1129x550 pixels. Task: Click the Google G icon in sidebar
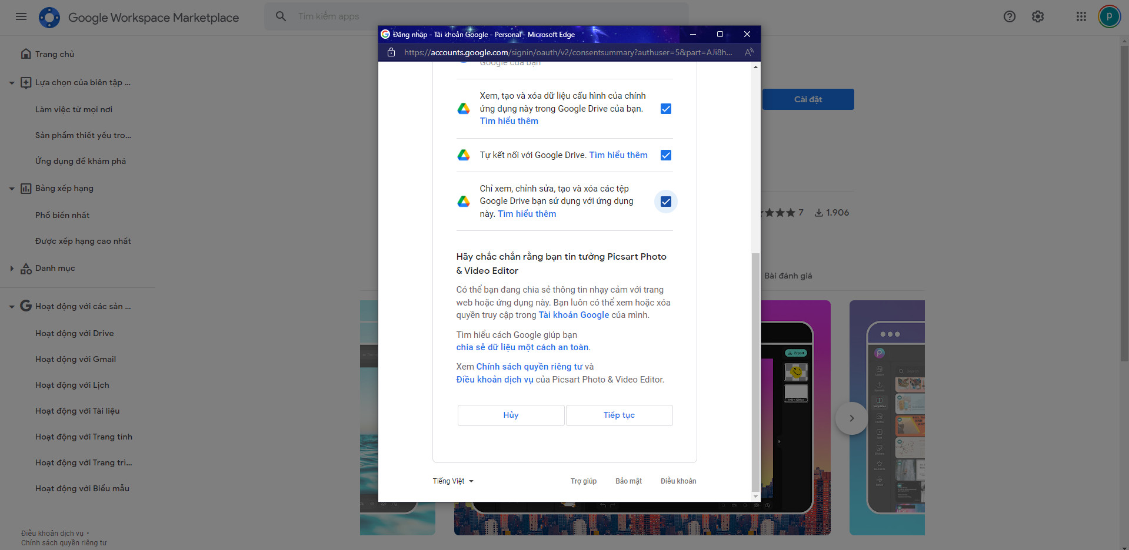(x=26, y=306)
